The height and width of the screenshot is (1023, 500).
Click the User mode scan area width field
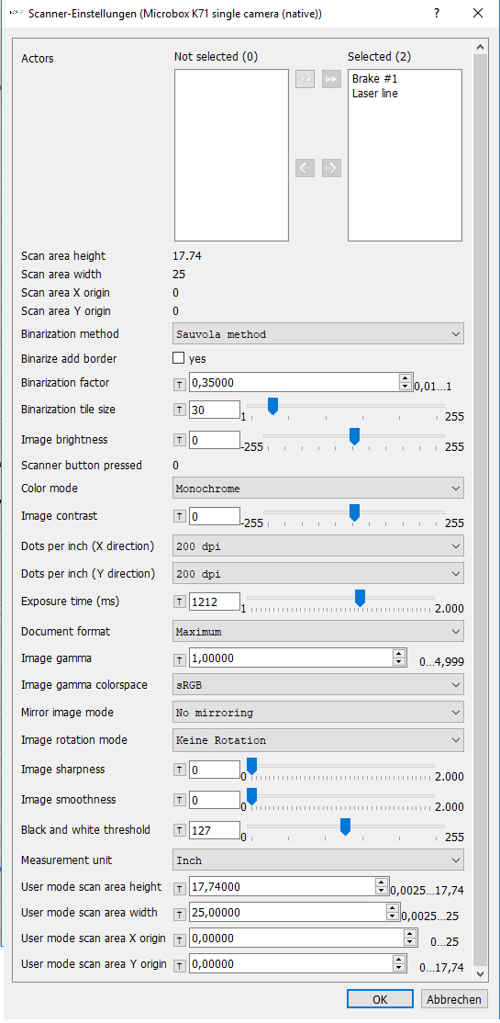tap(287, 913)
